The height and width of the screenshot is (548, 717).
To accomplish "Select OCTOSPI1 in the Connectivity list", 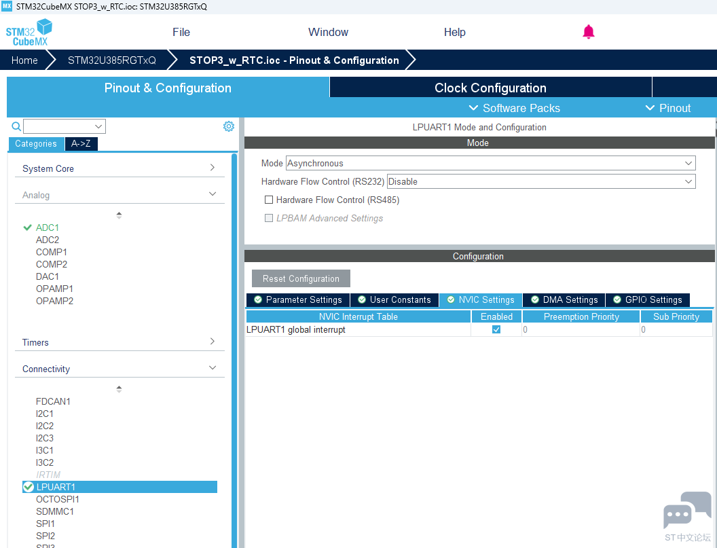I will (x=58, y=499).
